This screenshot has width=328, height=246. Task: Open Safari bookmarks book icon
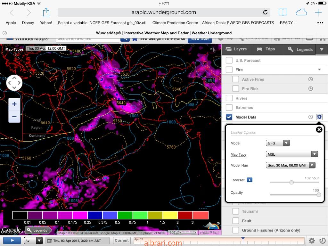(283, 12)
